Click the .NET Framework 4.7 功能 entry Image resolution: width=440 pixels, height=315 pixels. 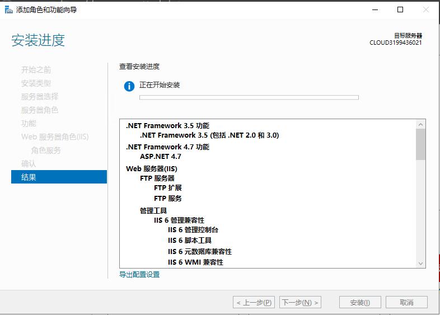(x=167, y=147)
